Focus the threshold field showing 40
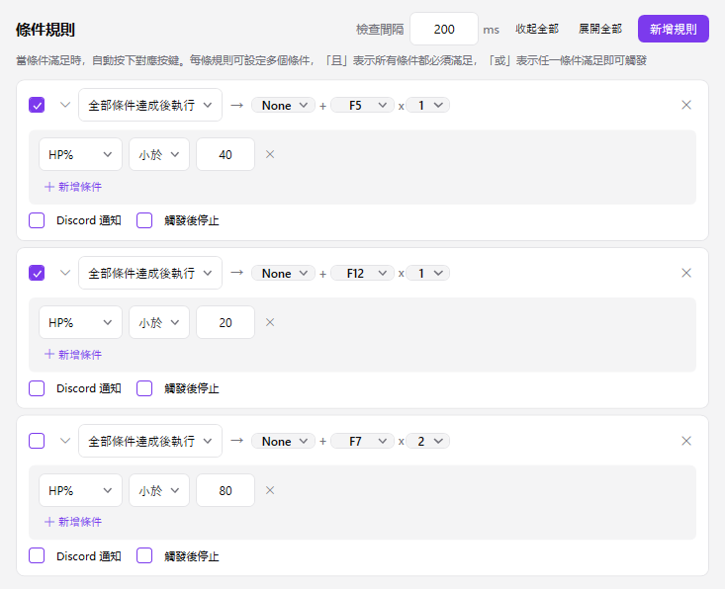Viewport: 725px width, 589px height. click(226, 154)
